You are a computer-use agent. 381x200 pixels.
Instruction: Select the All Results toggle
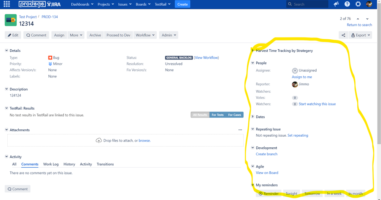point(200,115)
